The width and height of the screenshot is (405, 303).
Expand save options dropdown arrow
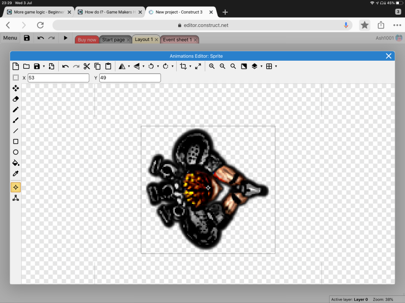(x=44, y=66)
